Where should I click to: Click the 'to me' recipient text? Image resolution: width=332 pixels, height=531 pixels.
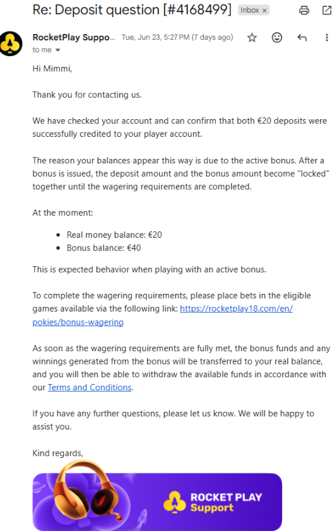(42, 50)
